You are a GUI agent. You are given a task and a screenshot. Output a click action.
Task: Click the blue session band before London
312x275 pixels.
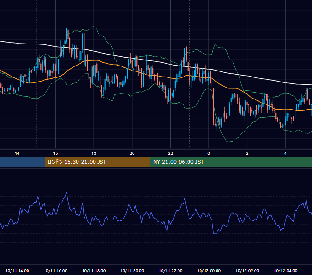click(x=22, y=162)
